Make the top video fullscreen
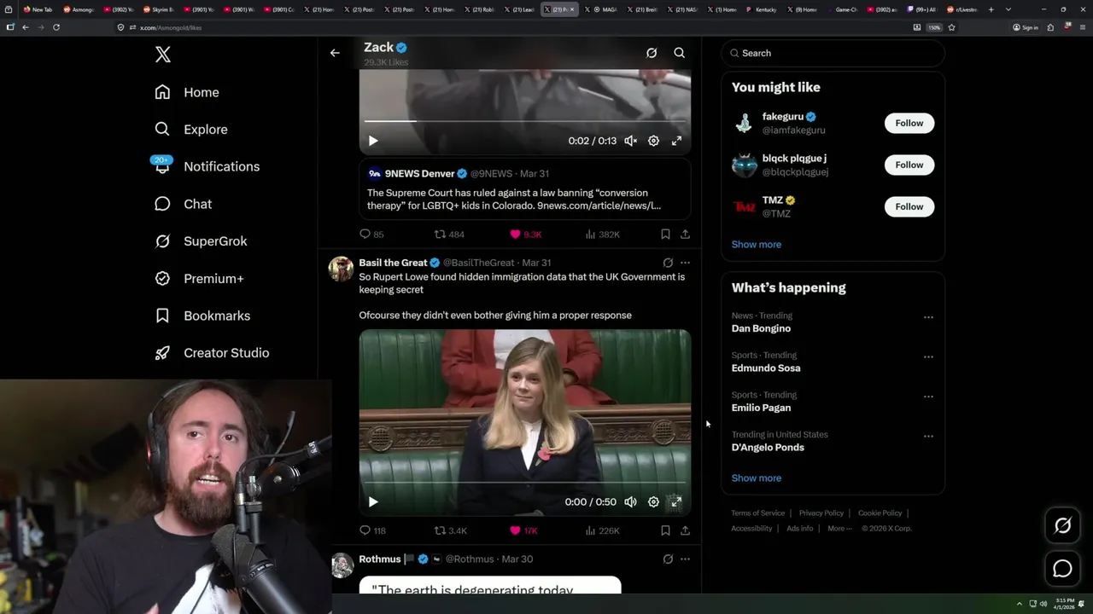1093x614 pixels. [x=676, y=141]
